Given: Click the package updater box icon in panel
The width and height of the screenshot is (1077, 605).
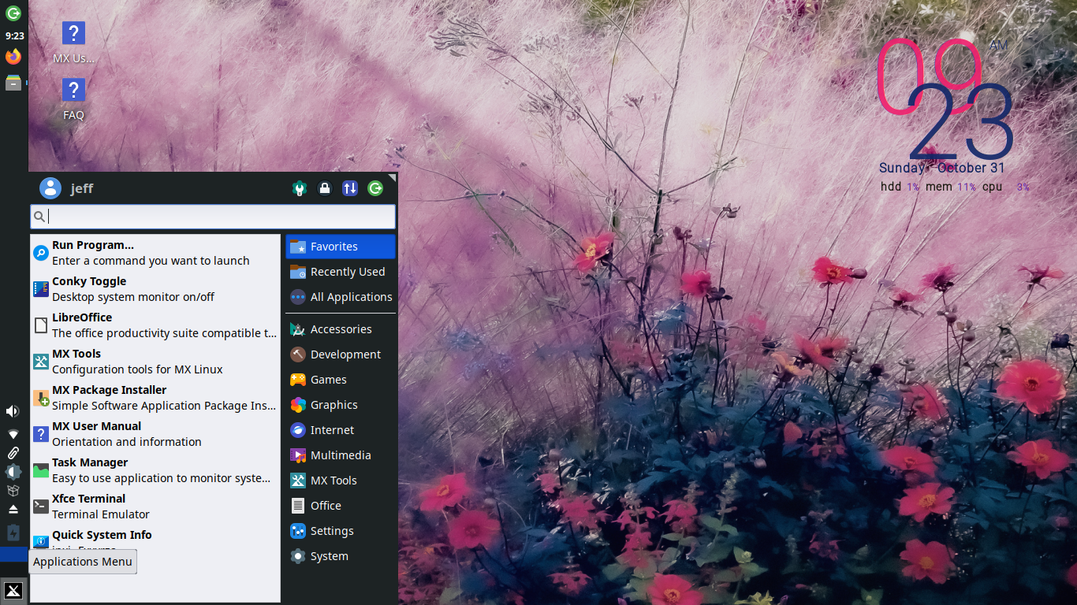Looking at the screenshot, I should tap(13, 491).
